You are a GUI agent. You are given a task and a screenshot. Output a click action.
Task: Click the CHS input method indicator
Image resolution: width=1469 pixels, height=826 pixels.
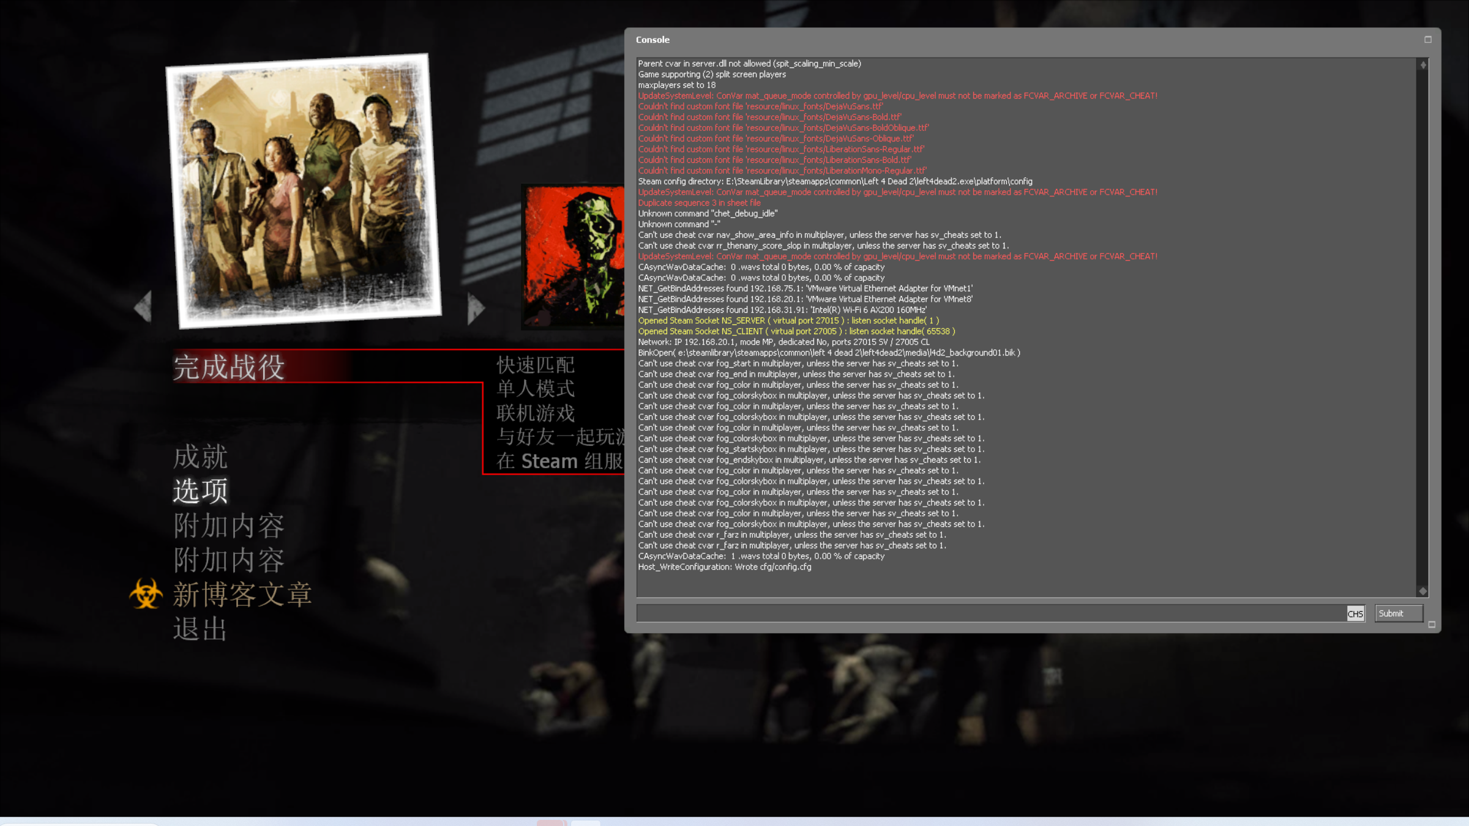click(x=1355, y=614)
